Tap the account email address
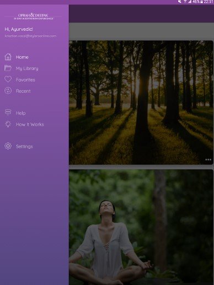Screen dimensions: 214x285 (x=30, y=36)
